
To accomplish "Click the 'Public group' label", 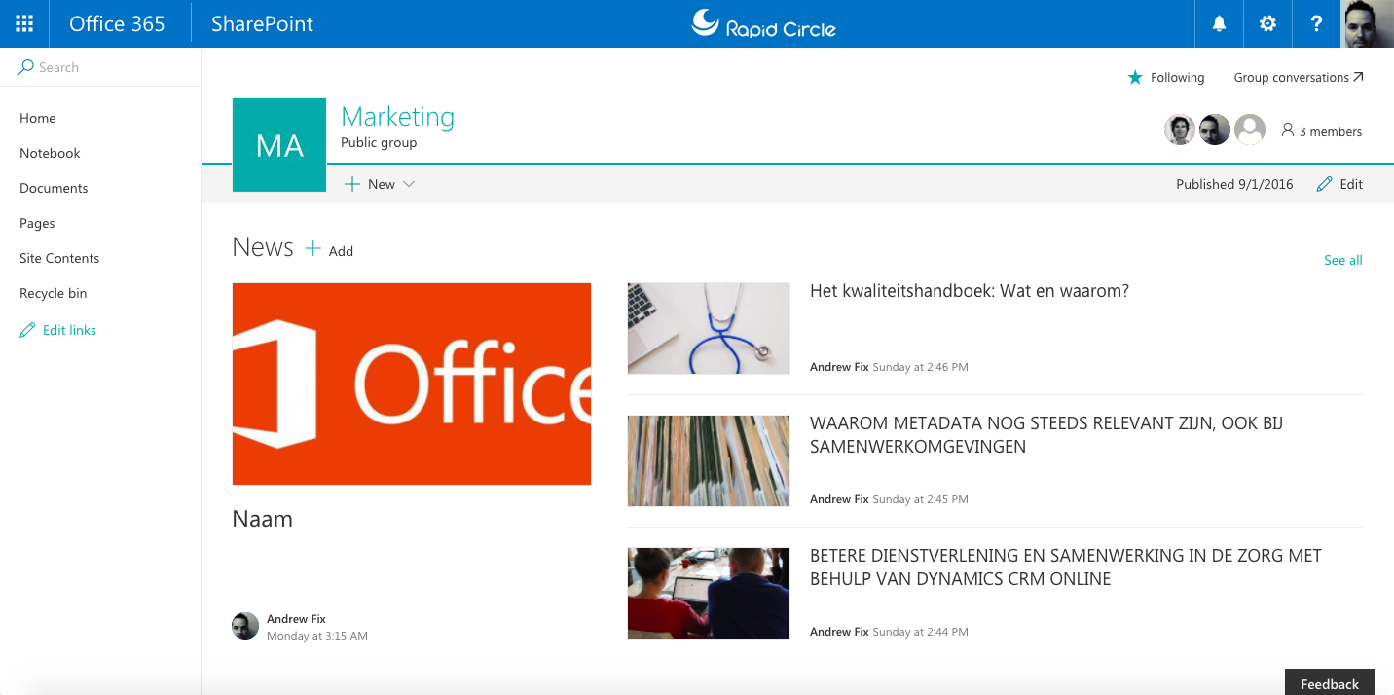I will point(379,142).
